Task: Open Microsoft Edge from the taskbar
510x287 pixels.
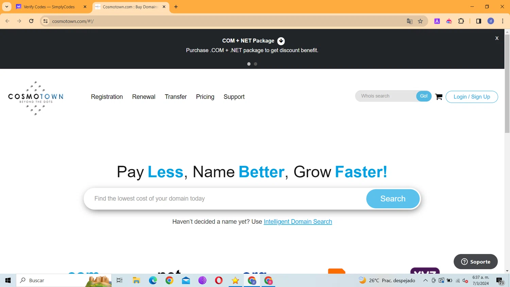Action: [153, 281]
